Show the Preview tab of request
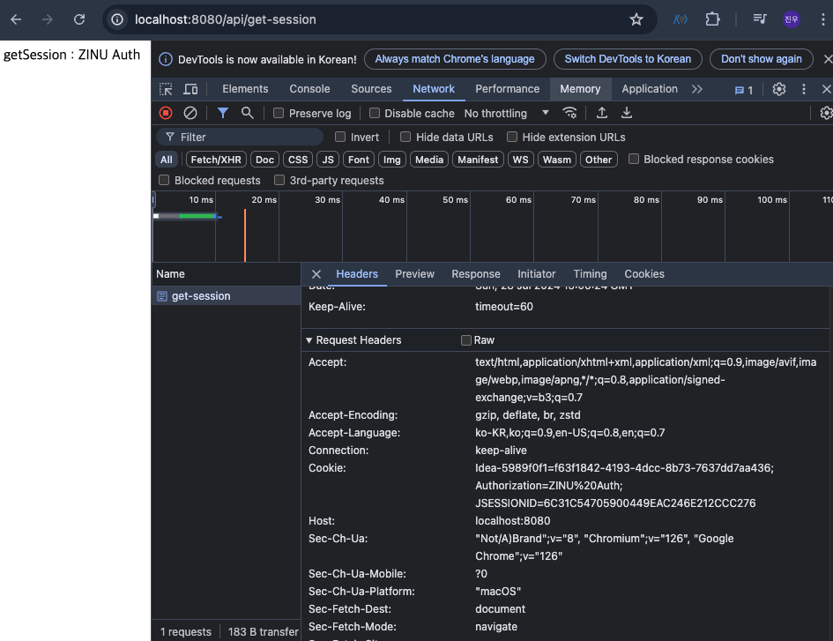This screenshot has width=833, height=641. pyautogui.click(x=414, y=274)
